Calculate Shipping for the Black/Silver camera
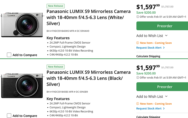This screenshot has height=118, width=188. [148, 117]
